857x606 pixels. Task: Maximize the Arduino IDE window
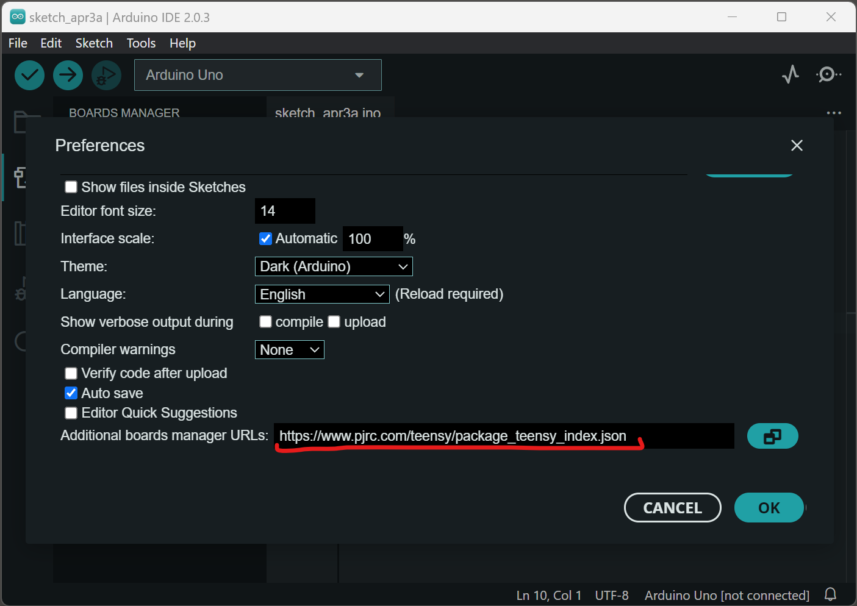pos(781,17)
